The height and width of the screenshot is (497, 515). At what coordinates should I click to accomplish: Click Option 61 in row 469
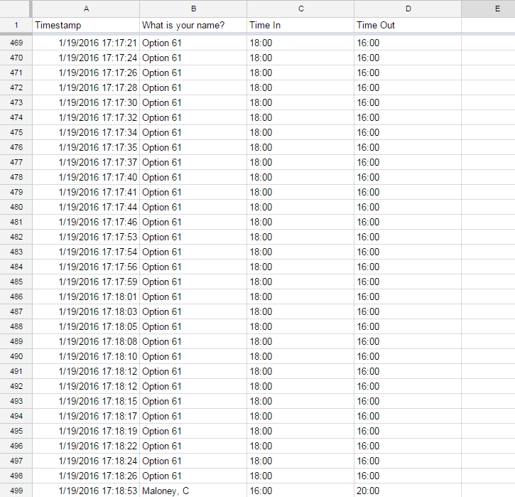(x=193, y=43)
